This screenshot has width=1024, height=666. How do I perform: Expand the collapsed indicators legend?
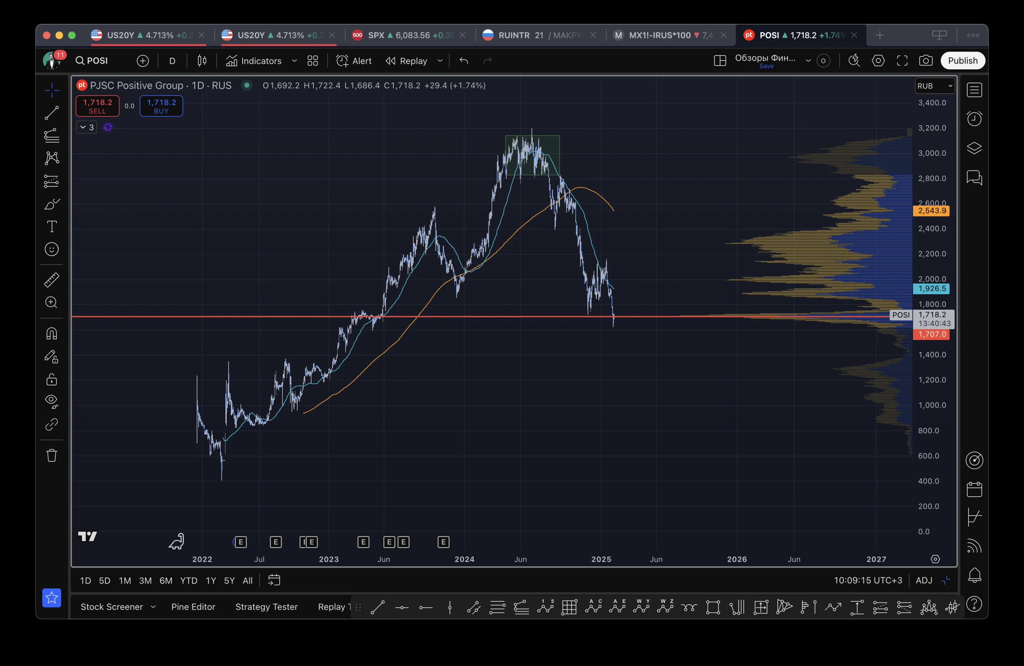click(86, 127)
